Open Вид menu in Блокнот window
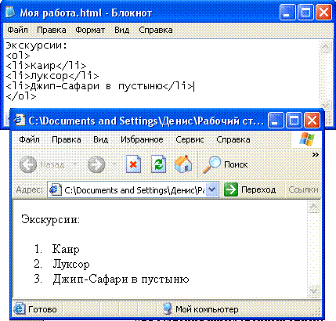This screenshot has width=336, height=321. [122, 30]
